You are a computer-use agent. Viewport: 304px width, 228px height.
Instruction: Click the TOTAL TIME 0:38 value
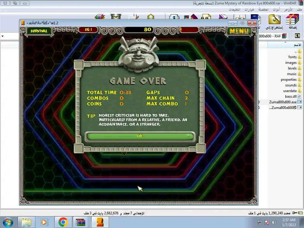pos(126,92)
